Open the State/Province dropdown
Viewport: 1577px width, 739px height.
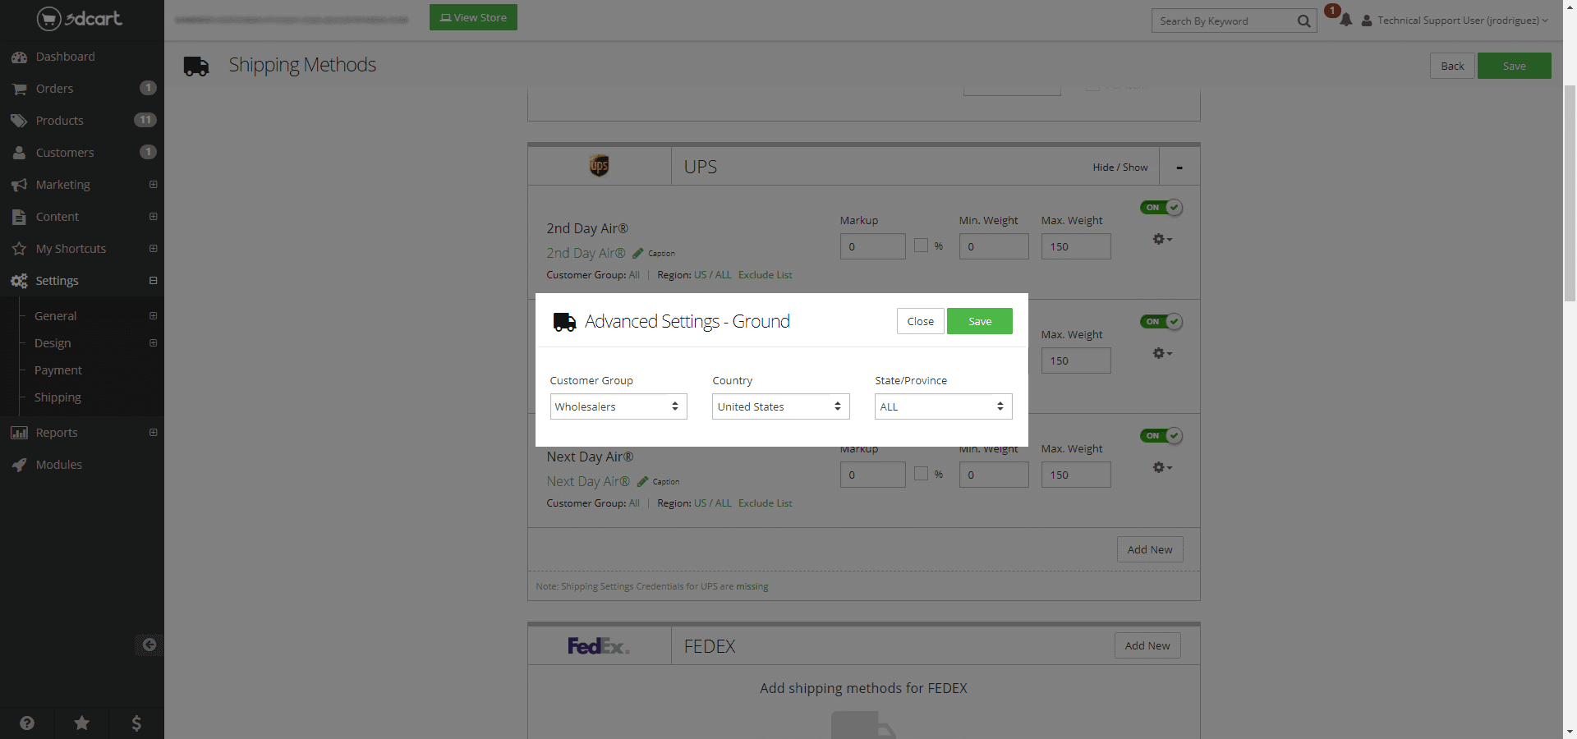click(943, 406)
